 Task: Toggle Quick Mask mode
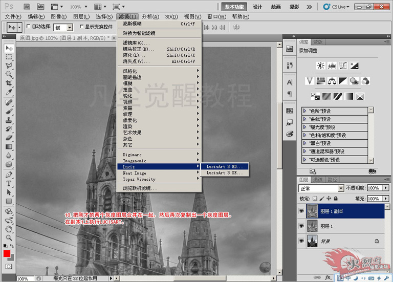point(9,267)
